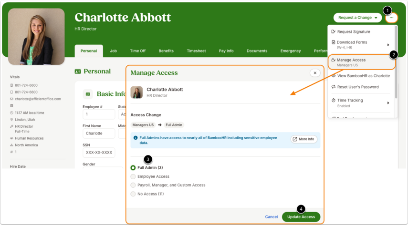Screen dimensions: 408x225
Task: Click Charlotte Abbott's large profile photo
Action: click(36, 37)
